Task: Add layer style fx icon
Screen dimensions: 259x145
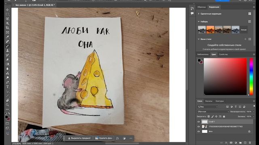Action: click(x=226, y=143)
